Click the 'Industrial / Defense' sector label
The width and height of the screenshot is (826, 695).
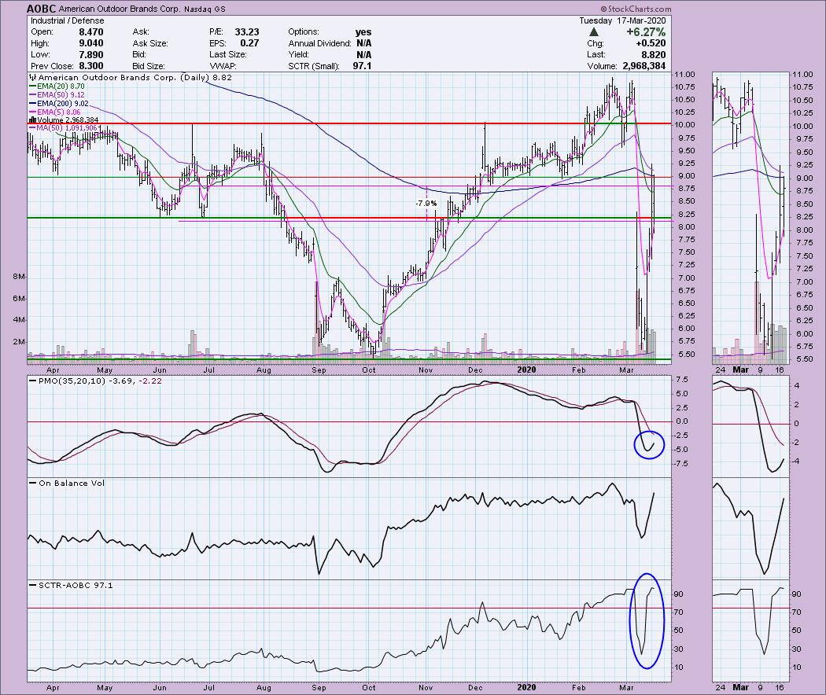pyautogui.click(x=68, y=20)
